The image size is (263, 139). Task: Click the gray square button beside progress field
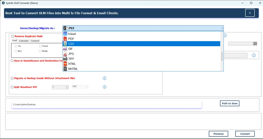pos(255,44)
